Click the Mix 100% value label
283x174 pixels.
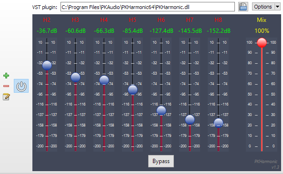coord(262,31)
